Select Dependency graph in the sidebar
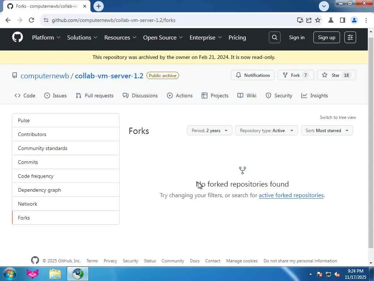Screen dimensions: 374x281 (x=66, y=190)
